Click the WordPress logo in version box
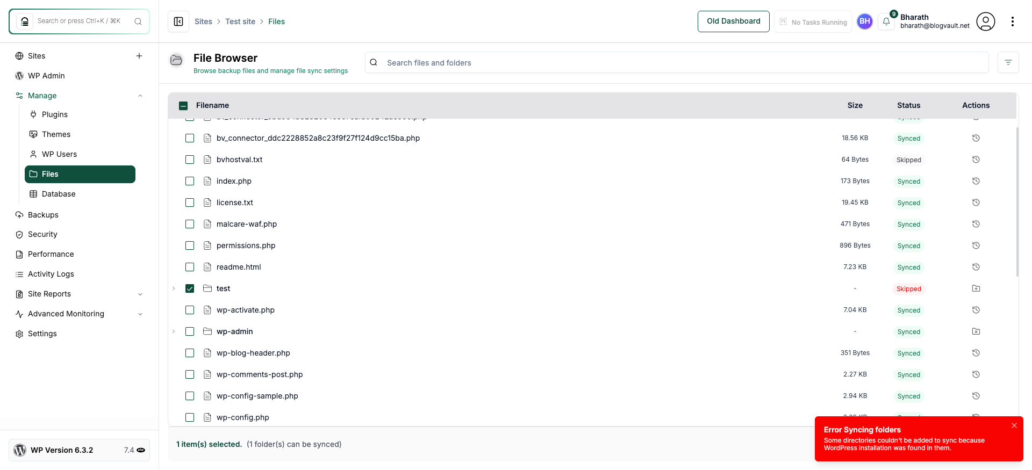Viewport: 1032px width, 470px height. (x=20, y=450)
